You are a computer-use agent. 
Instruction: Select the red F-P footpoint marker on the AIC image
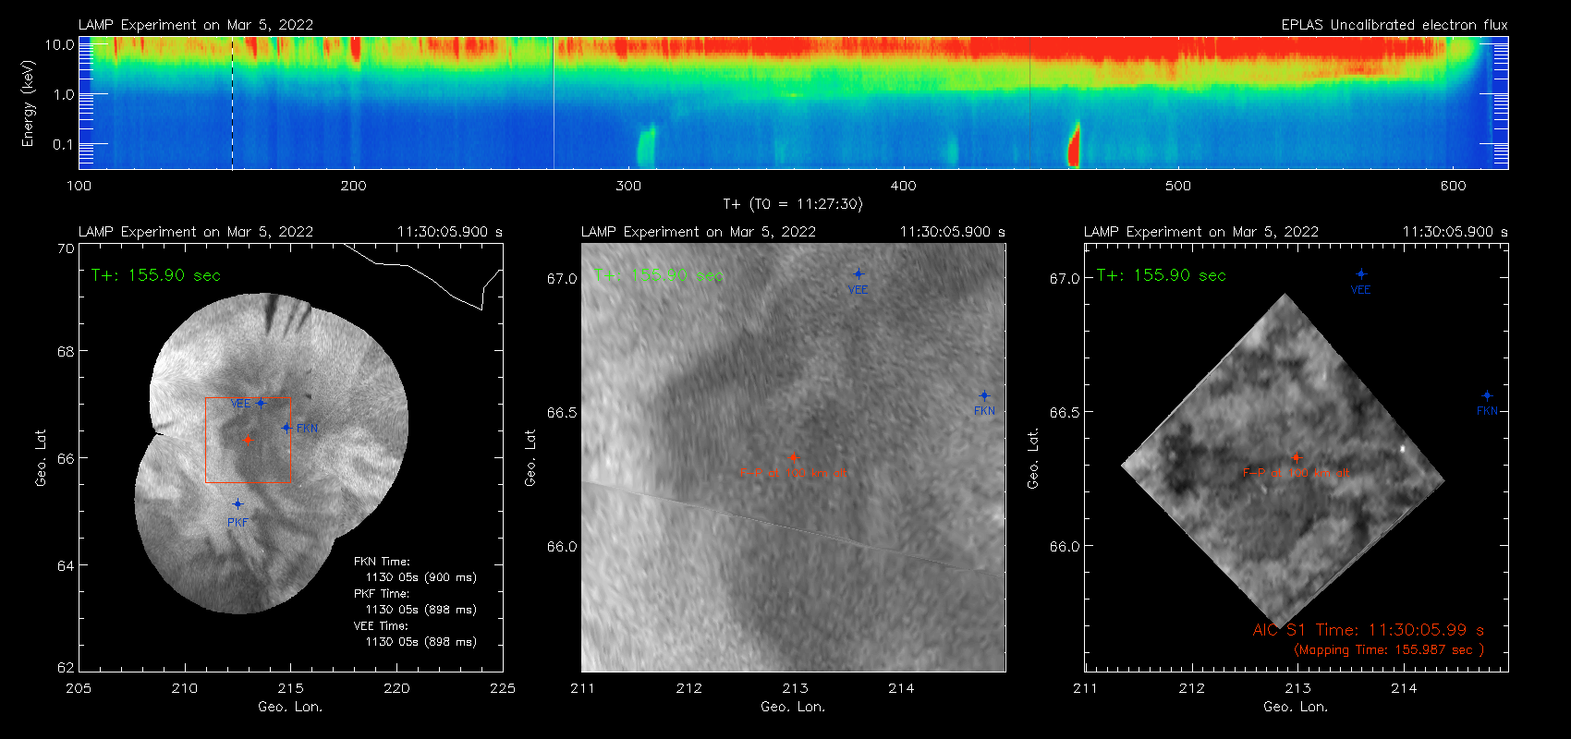click(1296, 457)
